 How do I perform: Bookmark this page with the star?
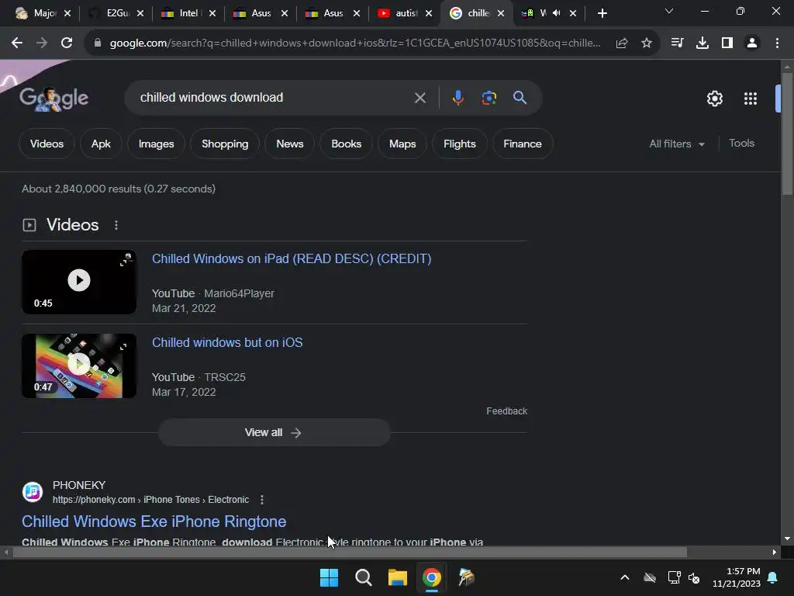pyautogui.click(x=647, y=43)
